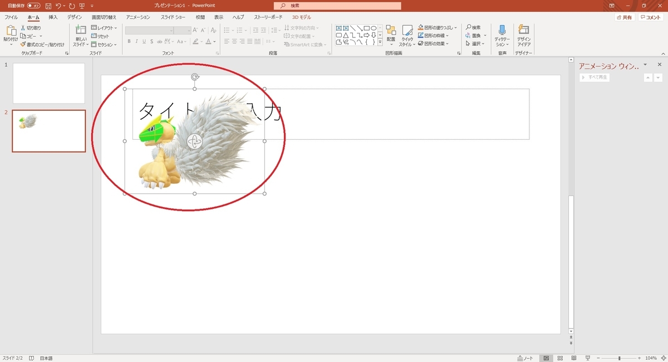668x362 pixels.
Task: Select the oval shape in shapes gallery
Action: point(374,28)
